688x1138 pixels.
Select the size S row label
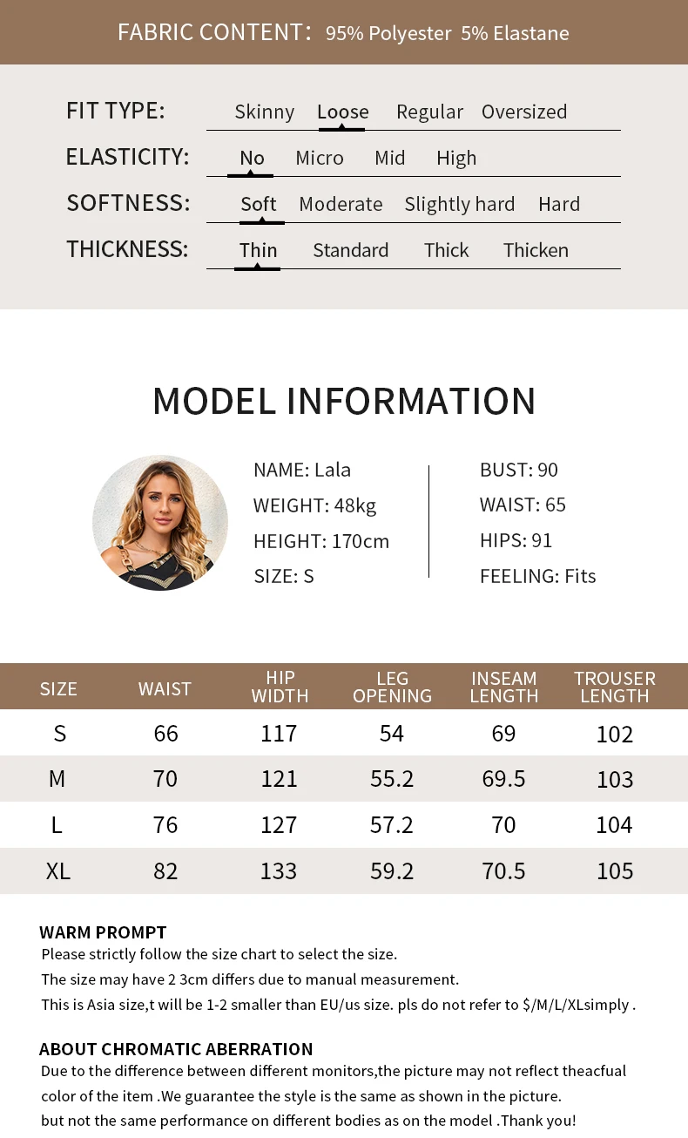(x=59, y=734)
